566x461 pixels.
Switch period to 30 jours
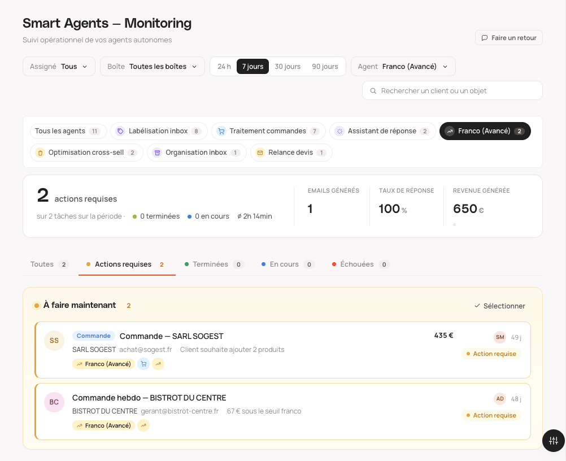click(288, 67)
